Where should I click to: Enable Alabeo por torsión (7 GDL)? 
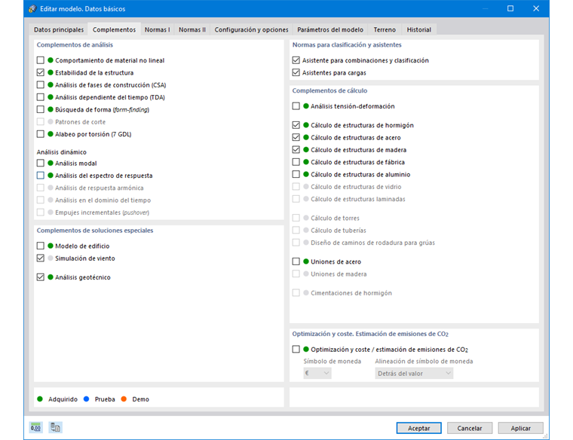coord(41,134)
